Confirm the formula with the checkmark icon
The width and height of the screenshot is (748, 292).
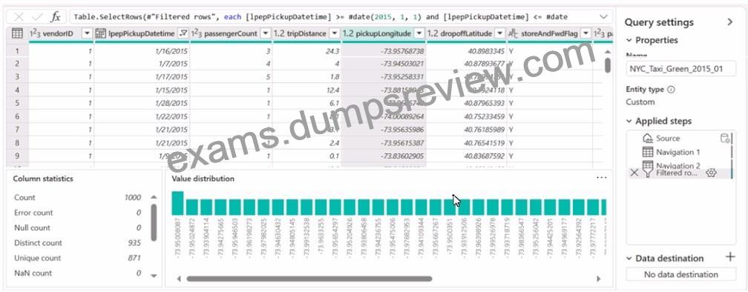pyautogui.click(x=37, y=16)
